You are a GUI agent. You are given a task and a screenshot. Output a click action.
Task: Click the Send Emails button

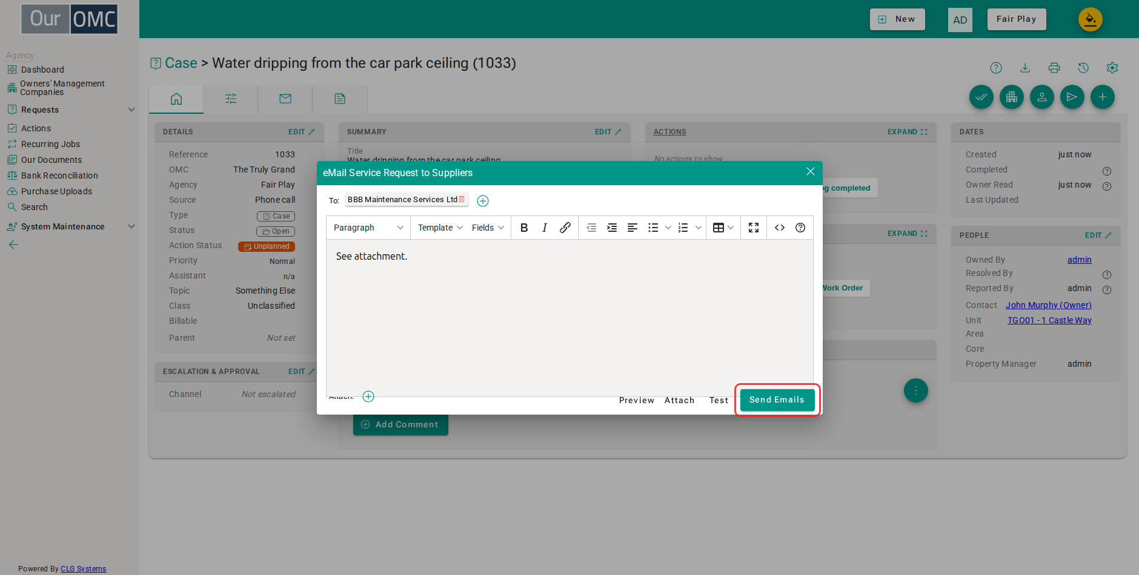(777, 399)
